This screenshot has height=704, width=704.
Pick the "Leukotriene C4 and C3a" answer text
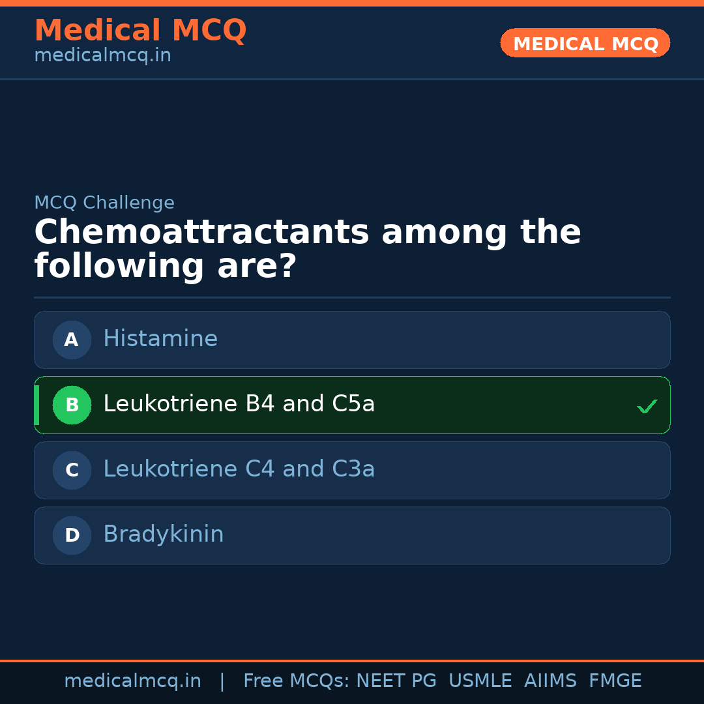pos(239,469)
